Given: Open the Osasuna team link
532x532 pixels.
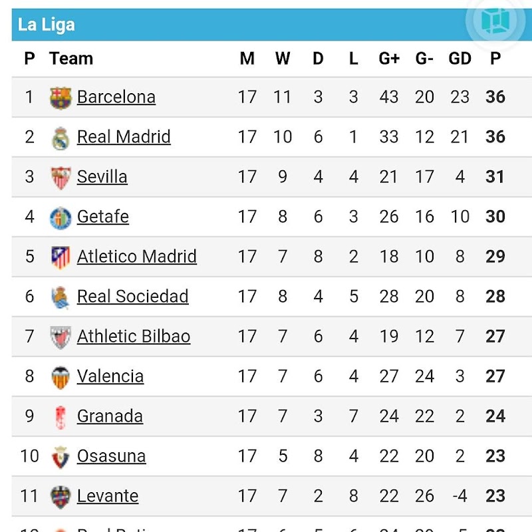Looking at the screenshot, I should (111, 456).
